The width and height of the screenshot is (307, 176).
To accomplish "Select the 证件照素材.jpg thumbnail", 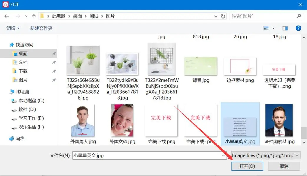I will point(279,120).
